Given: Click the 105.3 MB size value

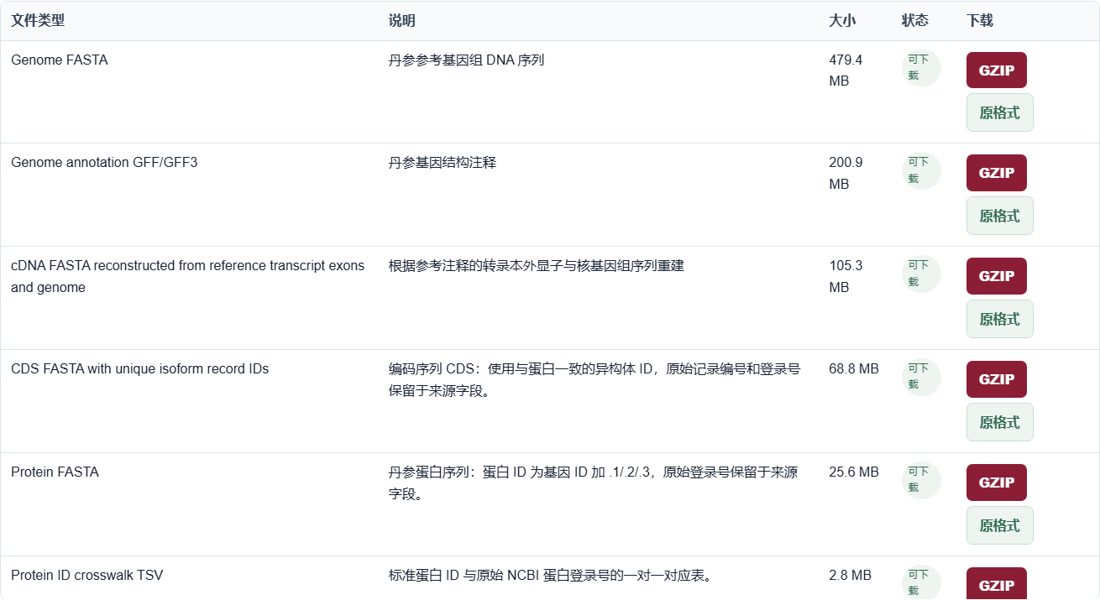Looking at the screenshot, I should tap(846, 276).
